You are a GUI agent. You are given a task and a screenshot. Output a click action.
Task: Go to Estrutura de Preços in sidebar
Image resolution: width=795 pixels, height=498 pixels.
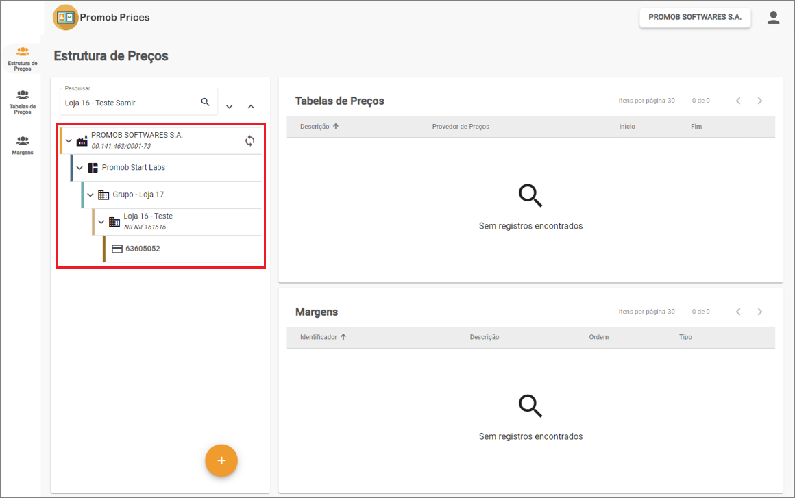[23, 59]
